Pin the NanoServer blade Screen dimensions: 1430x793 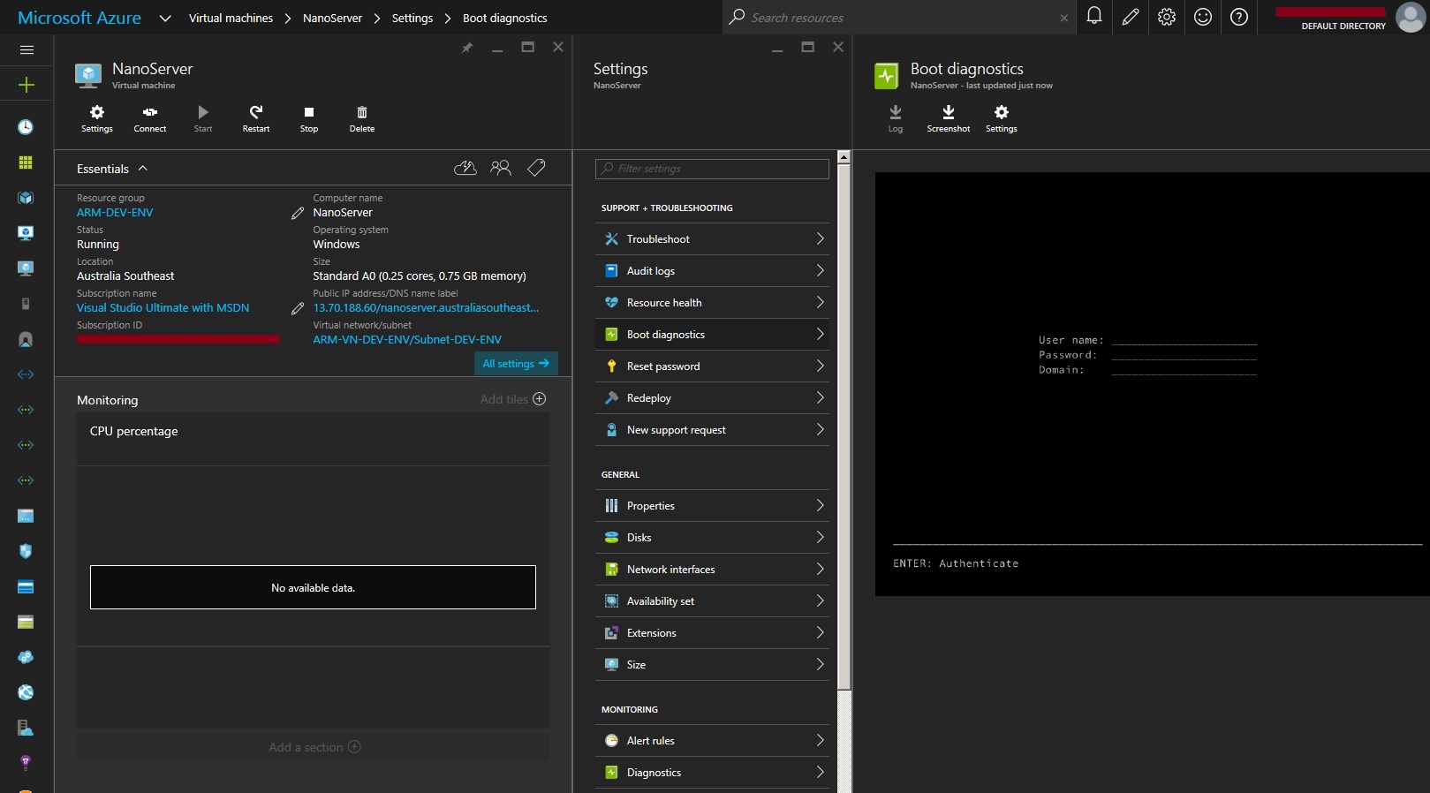click(x=467, y=48)
